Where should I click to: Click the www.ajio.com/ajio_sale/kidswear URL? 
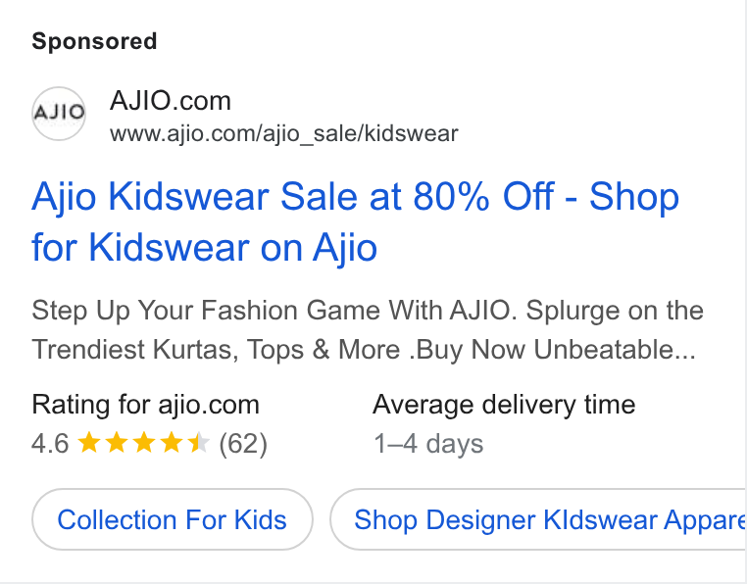pos(284,133)
